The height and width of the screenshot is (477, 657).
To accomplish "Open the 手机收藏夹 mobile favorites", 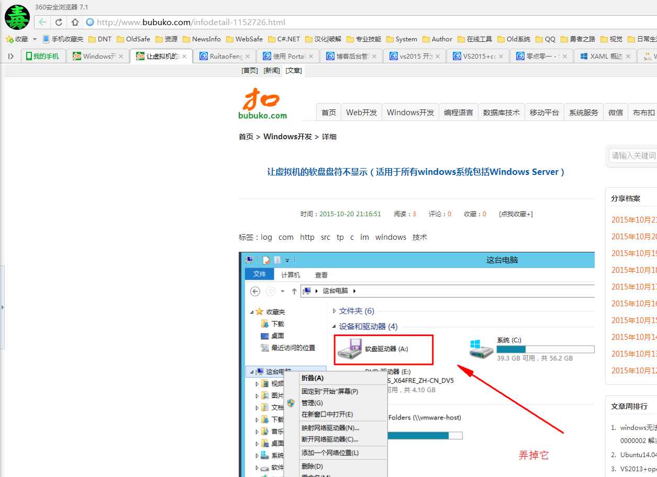I will click(x=63, y=39).
